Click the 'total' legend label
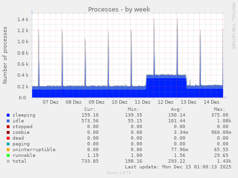This screenshot has height=178, width=238. click(x=20, y=161)
